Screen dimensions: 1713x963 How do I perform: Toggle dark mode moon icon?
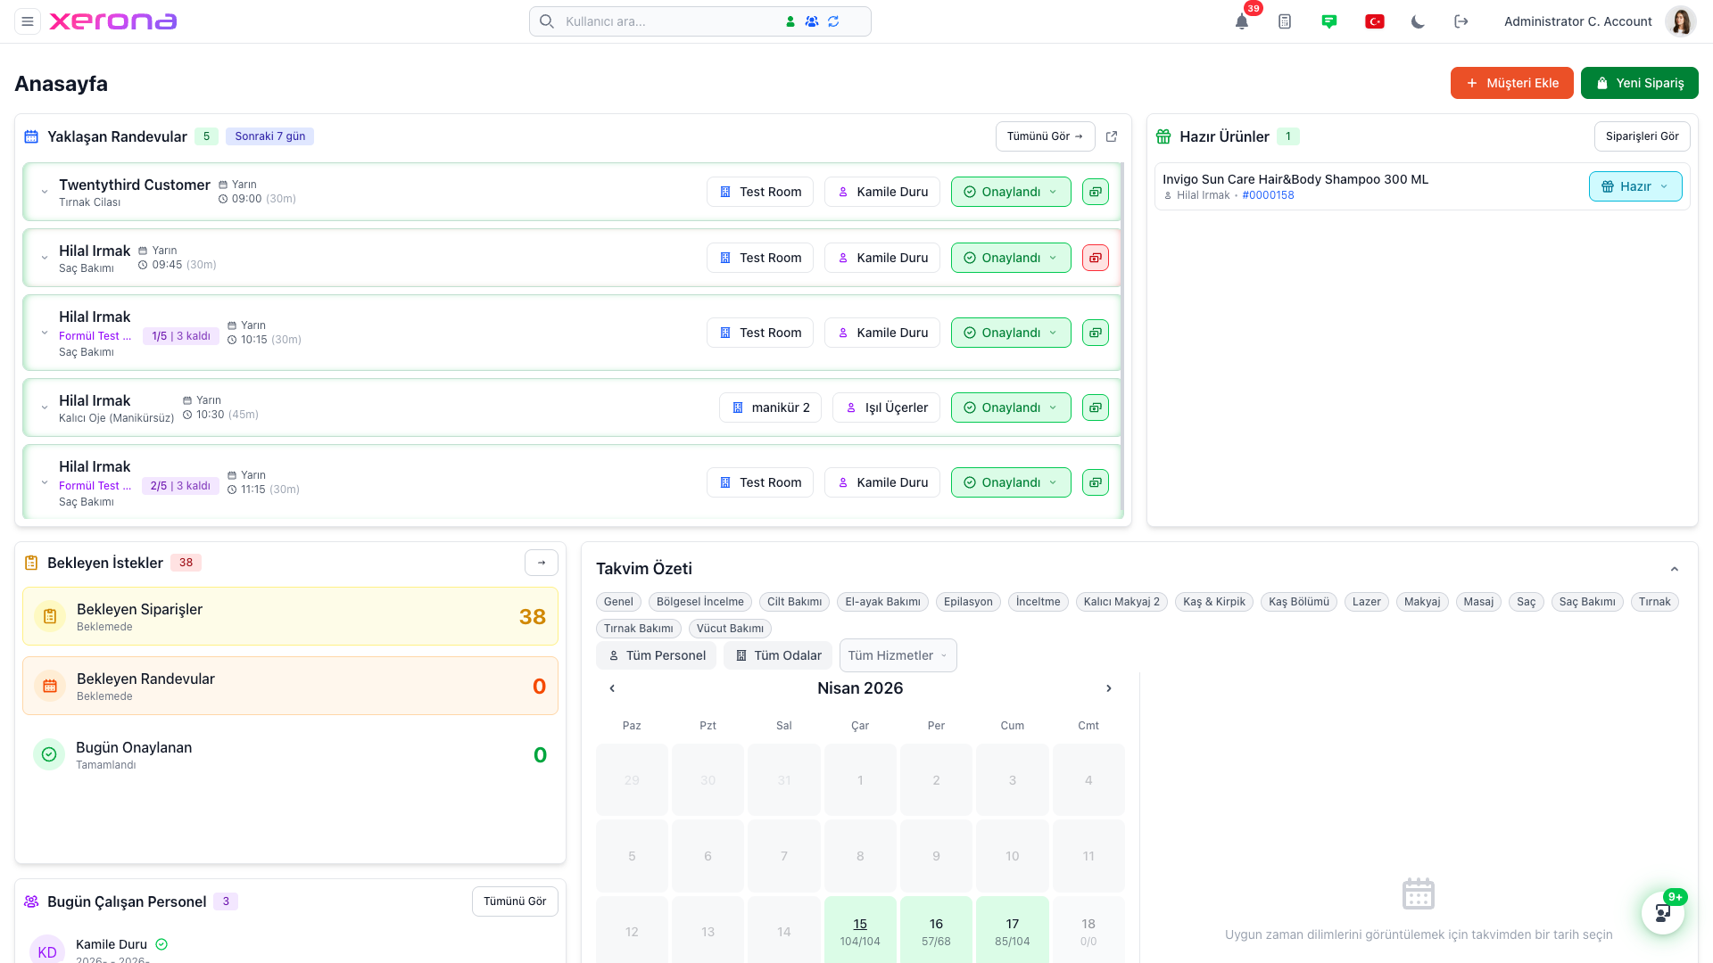pos(1418,21)
